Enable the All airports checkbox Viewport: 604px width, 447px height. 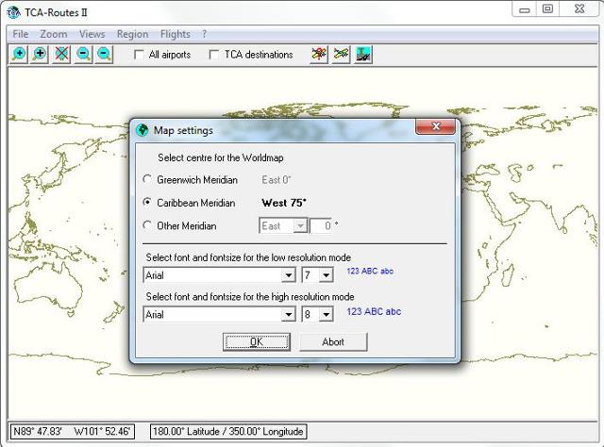[139, 55]
